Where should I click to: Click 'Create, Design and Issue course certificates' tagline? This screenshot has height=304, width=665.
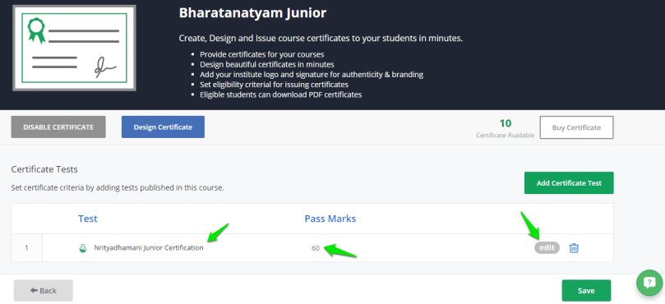pos(321,39)
